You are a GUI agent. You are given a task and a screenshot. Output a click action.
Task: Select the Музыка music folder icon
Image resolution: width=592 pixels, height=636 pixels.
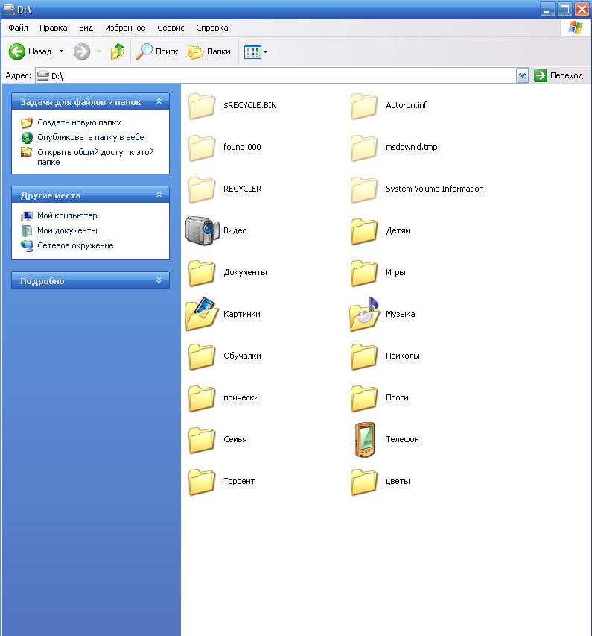click(364, 315)
